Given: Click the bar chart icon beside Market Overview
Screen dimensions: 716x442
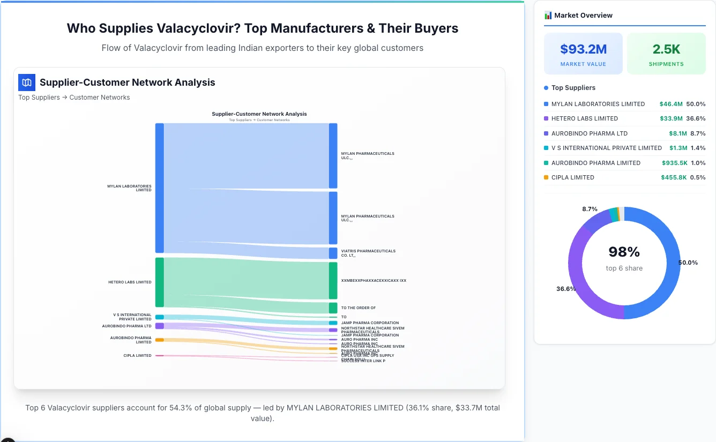Looking at the screenshot, I should [548, 16].
